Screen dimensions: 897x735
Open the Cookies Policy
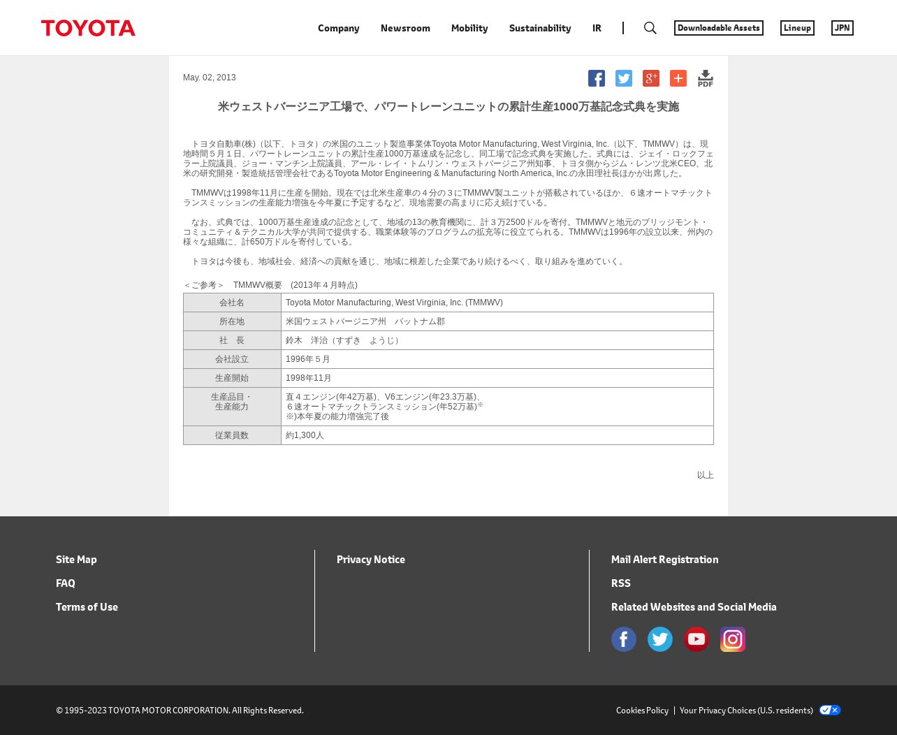(x=642, y=710)
